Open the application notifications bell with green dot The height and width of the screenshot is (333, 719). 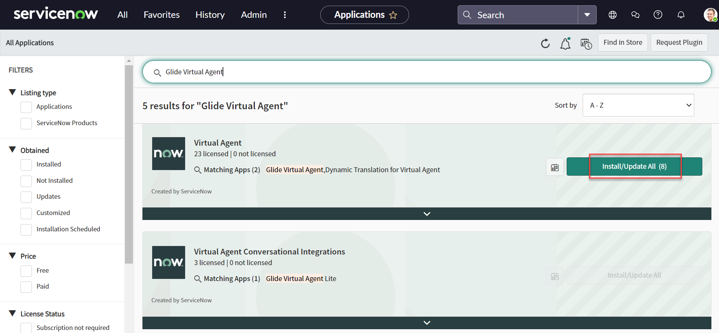point(565,43)
